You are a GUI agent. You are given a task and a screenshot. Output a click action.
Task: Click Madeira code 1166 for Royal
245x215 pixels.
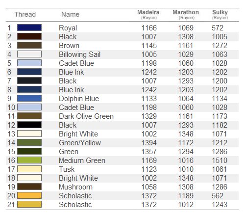pyautogui.click(x=149, y=28)
